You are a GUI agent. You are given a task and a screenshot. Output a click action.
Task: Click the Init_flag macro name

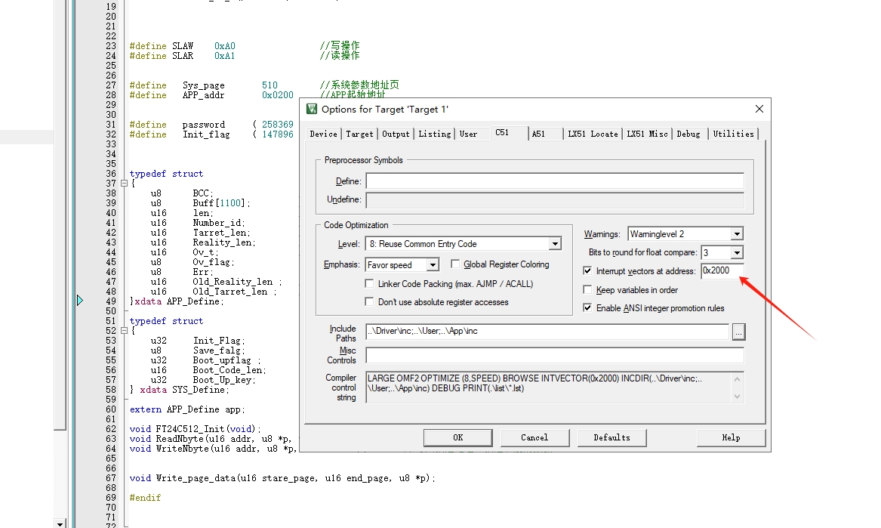[x=206, y=134]
